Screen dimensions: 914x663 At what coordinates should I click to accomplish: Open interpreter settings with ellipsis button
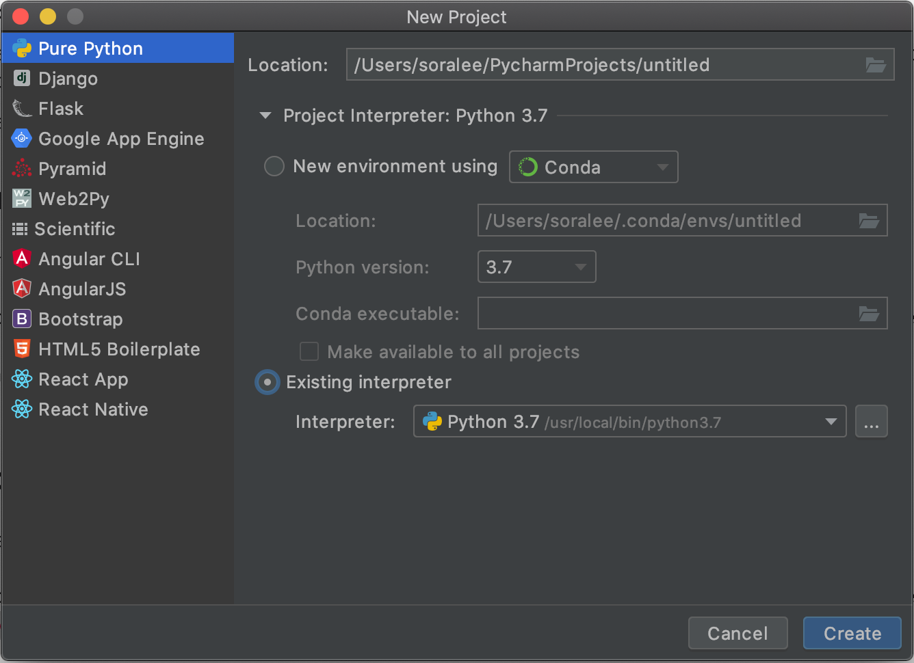pos(871,421)
